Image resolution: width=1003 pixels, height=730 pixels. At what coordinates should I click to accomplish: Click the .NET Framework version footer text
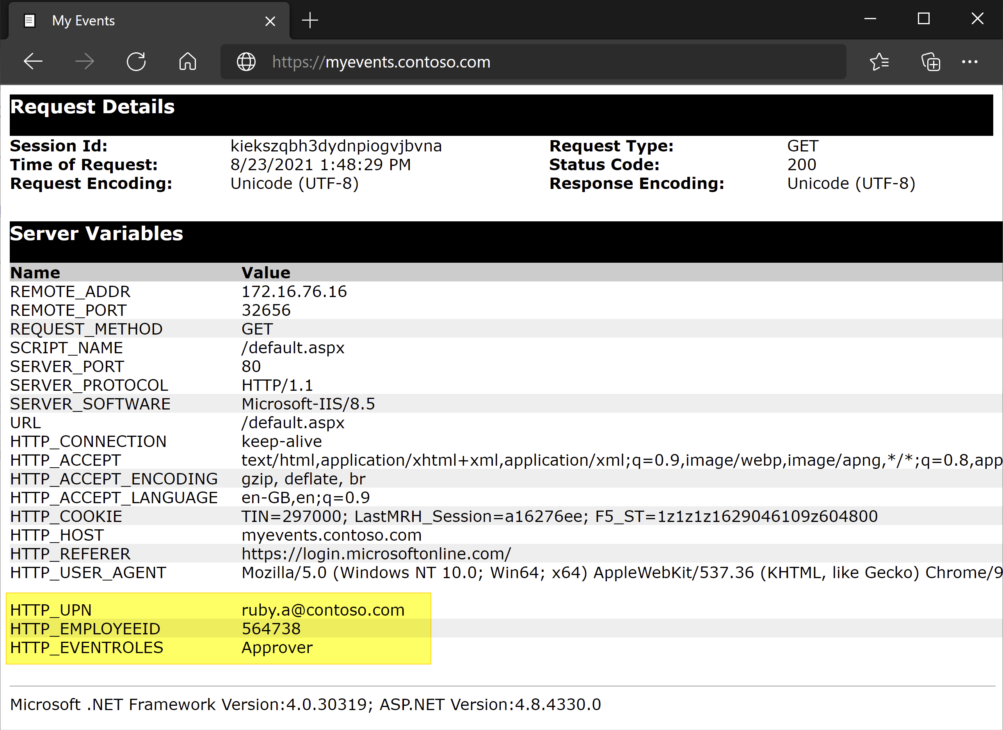point(306,704)
